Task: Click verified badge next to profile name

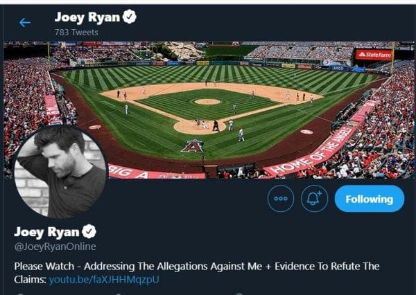Action: click(89, 231)
